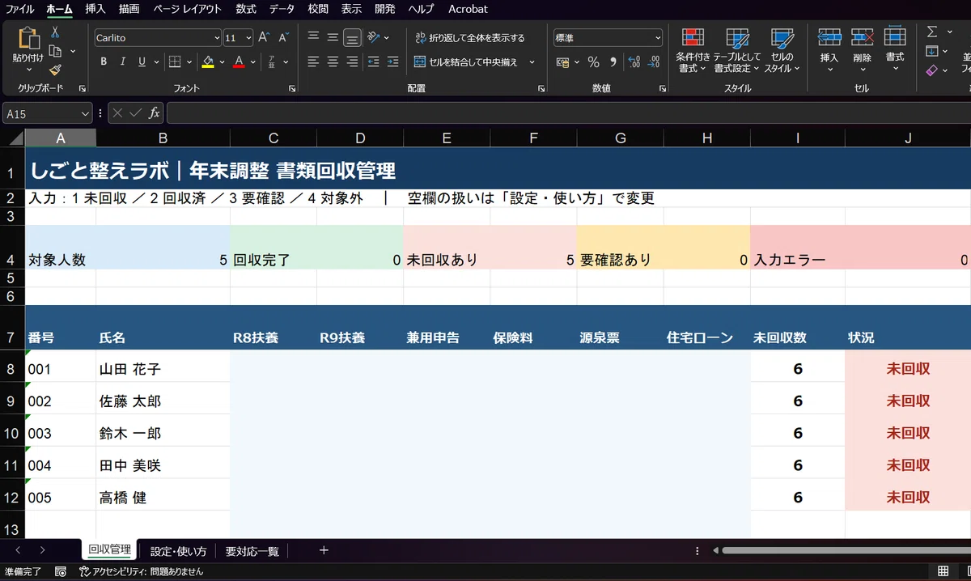Click the Cut scissors icon
Screen dimensions: 971x581
[55, 32]
